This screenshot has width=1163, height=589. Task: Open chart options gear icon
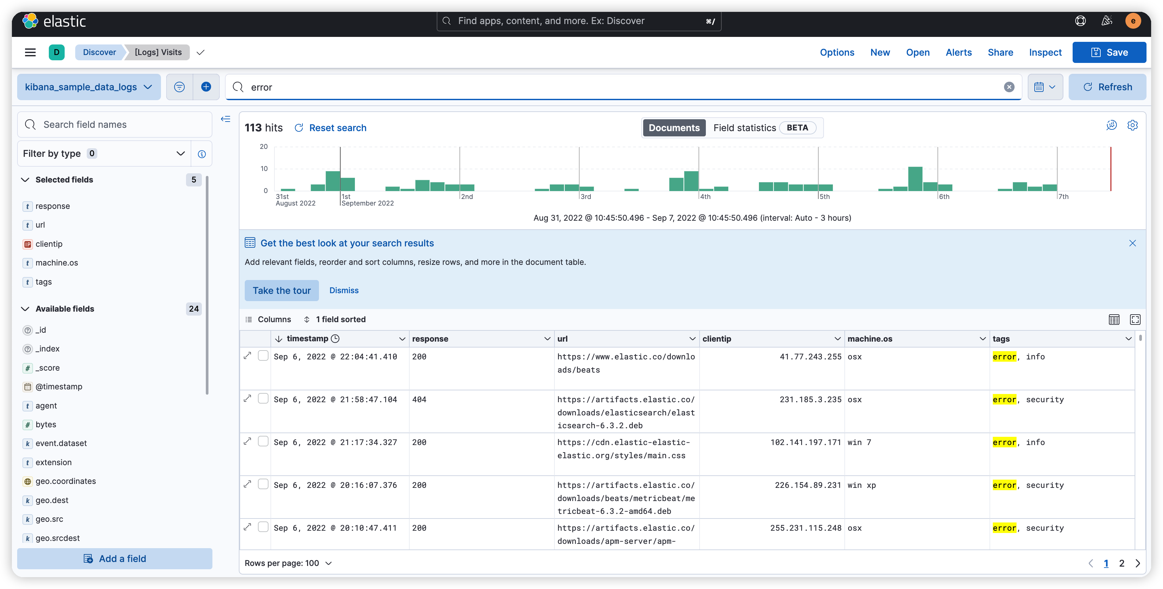1132,126
